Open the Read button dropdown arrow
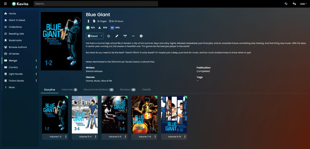This screenshot has height=149, width=310. [101, 36]
